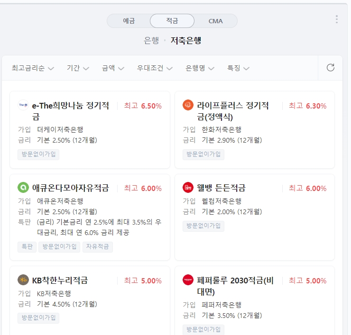The image size is (351, 335).
Task: Open the 기간 filter dropdown
Action: pyautogui.click(x=78, y=68)
